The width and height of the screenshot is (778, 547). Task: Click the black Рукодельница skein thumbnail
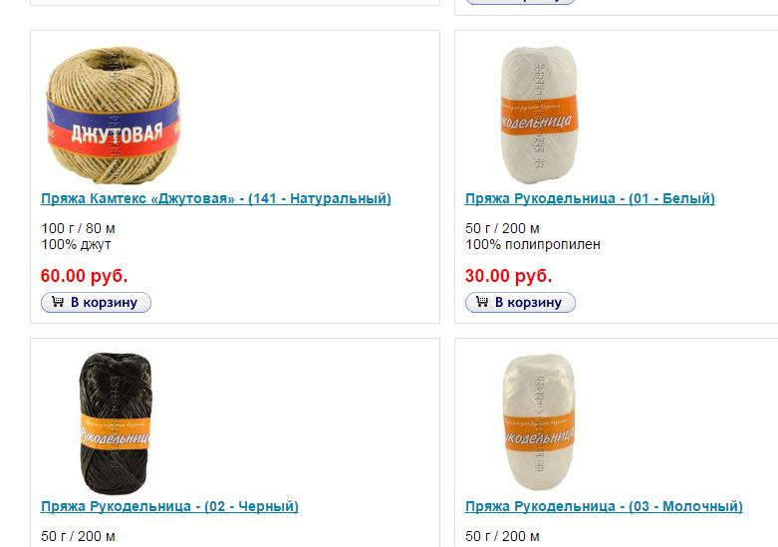[x=116, y=422]
